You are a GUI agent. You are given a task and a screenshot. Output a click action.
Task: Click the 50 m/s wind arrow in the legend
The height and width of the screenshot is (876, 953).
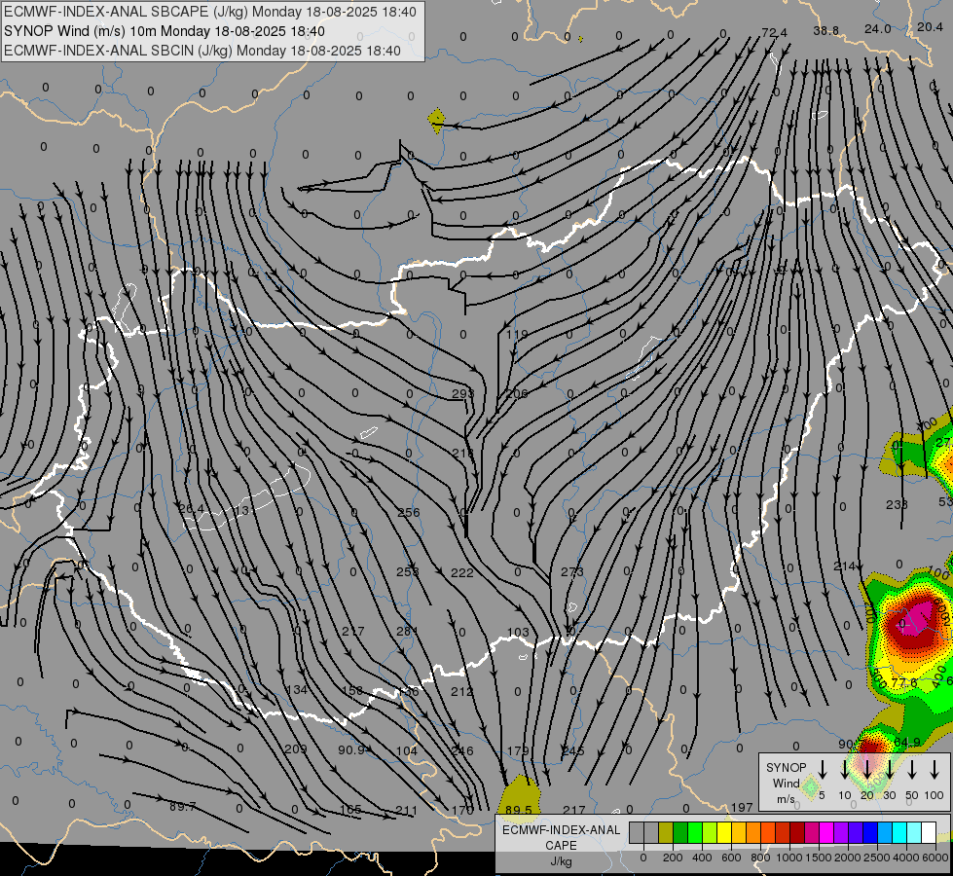(x=912, y=768)
